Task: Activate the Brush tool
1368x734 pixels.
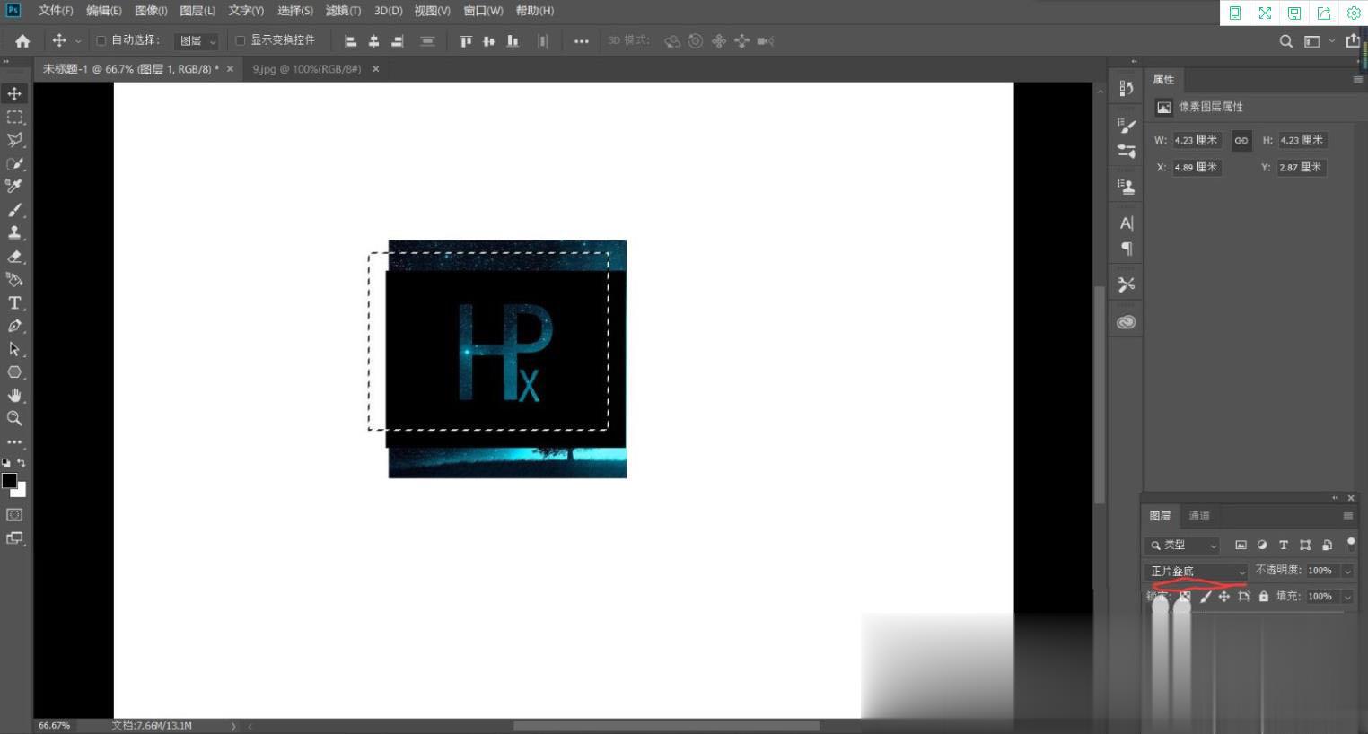Action: pos(13,209)
